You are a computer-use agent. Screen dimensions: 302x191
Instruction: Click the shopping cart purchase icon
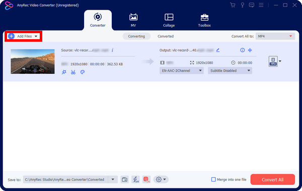click(233, 5)
